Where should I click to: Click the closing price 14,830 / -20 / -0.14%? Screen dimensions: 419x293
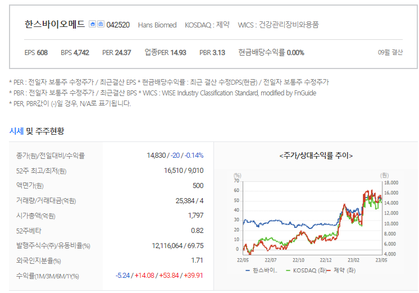tap(175, 155)
